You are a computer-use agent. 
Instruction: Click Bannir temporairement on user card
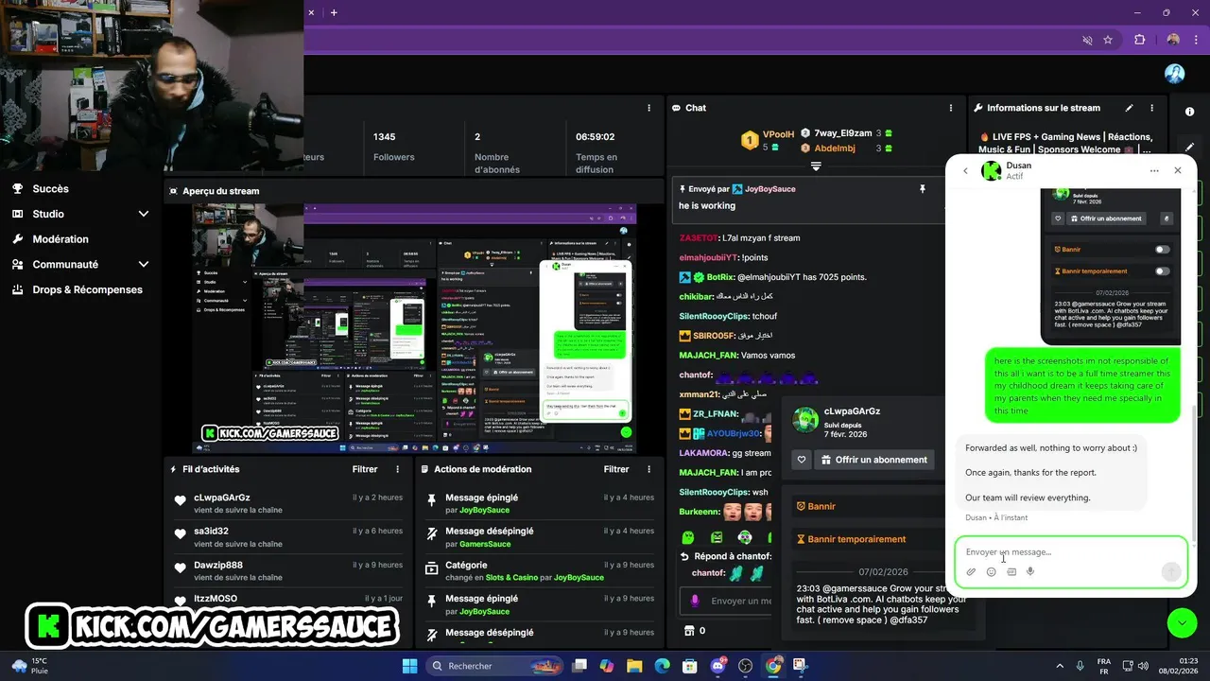[851, 539]
